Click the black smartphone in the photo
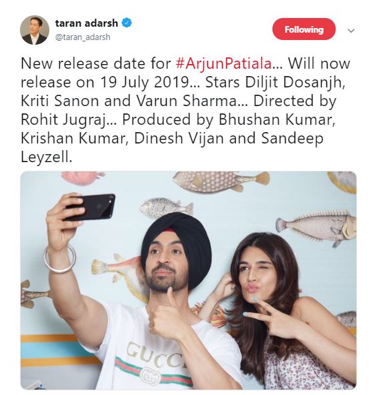Image resolution: width=379 pixels, height=395 pixels. [89, 207]
